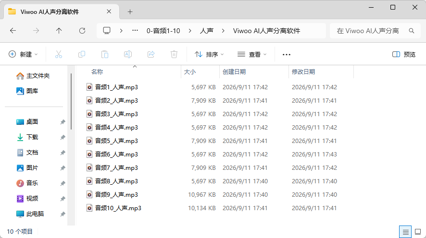Go forward using the forward arrow
The image size is (426, 238).
(36, 31)
